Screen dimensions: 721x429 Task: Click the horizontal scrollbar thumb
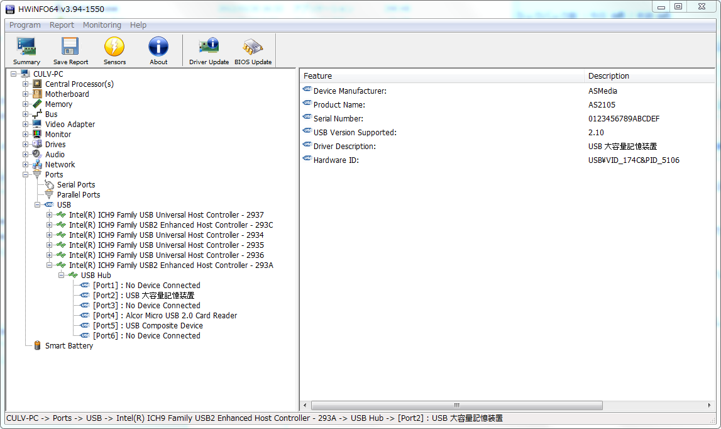(456, 406)
